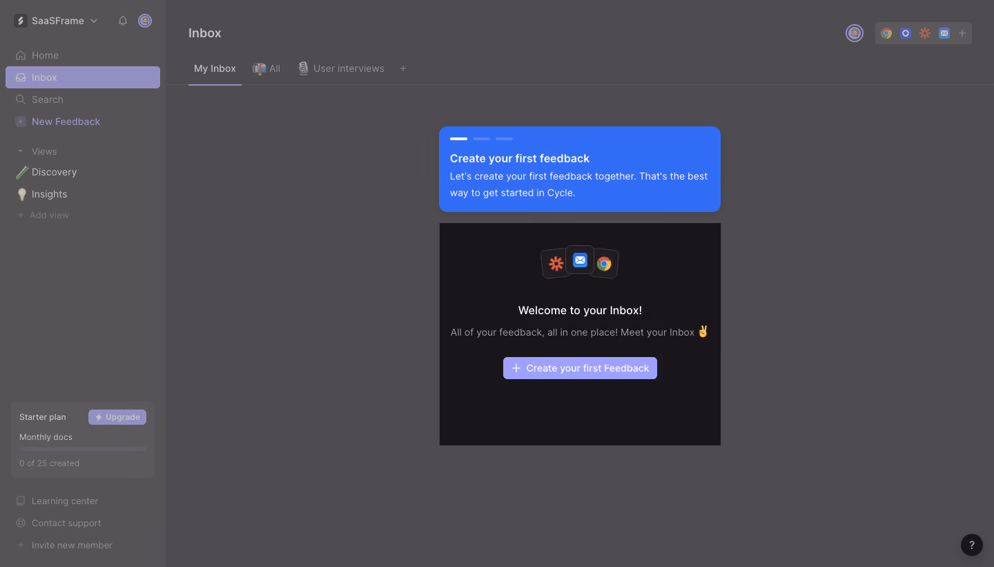Click the 'Monthly docs' label

[x=46, y=437]
